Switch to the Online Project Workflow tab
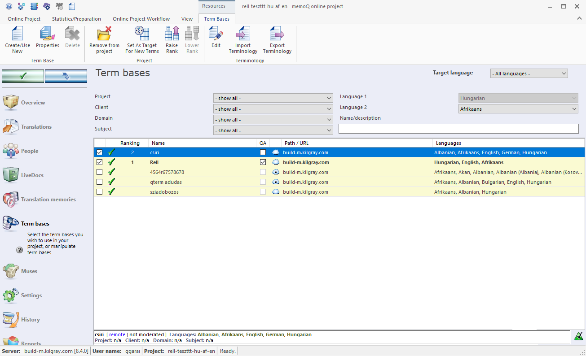The height and width of the screenshot is (356, 586). point(141,19)
